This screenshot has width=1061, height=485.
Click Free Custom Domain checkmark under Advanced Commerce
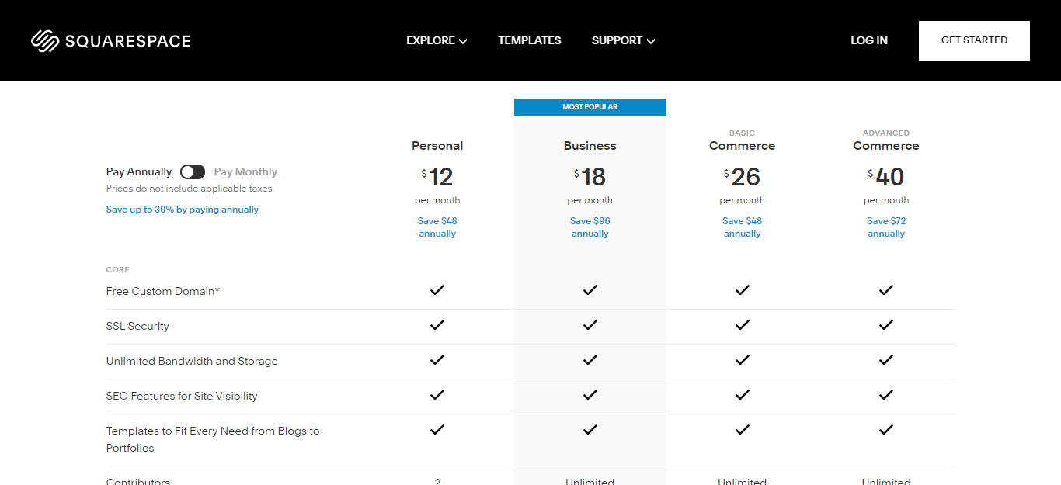(x=886, y=290)
